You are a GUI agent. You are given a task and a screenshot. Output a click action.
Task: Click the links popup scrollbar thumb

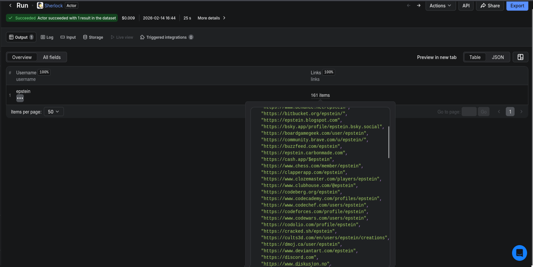click(389, 142)
